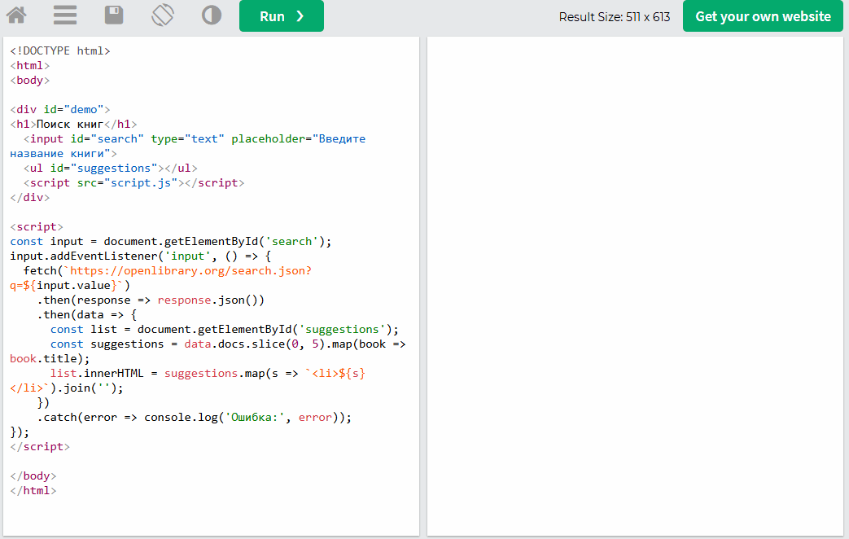Click the const suggestions = data.docs.slice line
This screenshot has height=539, width=849.
[228, 344]
